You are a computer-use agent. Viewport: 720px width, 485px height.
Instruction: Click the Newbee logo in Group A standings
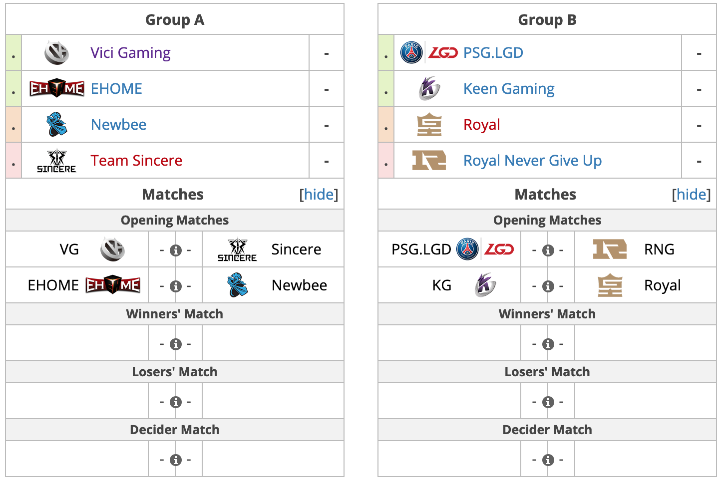56,124
